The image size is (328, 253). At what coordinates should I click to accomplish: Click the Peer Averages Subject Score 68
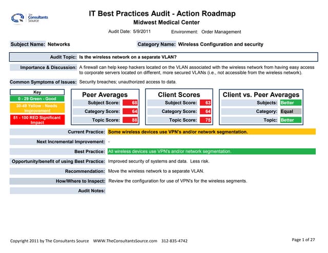click(134, 103)
